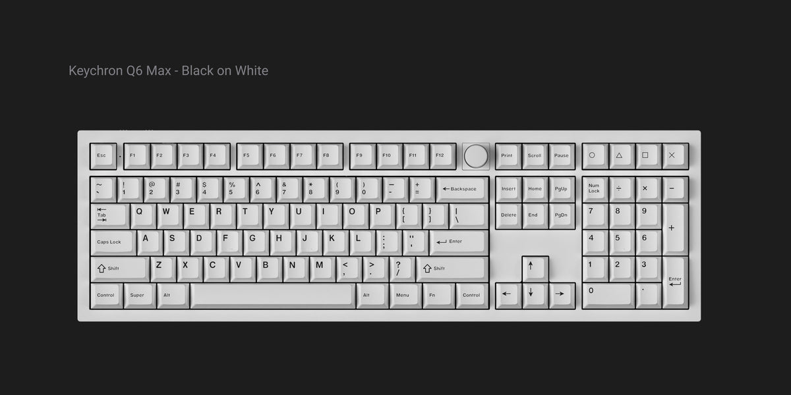Click the main Enter key

pos(458,242)
